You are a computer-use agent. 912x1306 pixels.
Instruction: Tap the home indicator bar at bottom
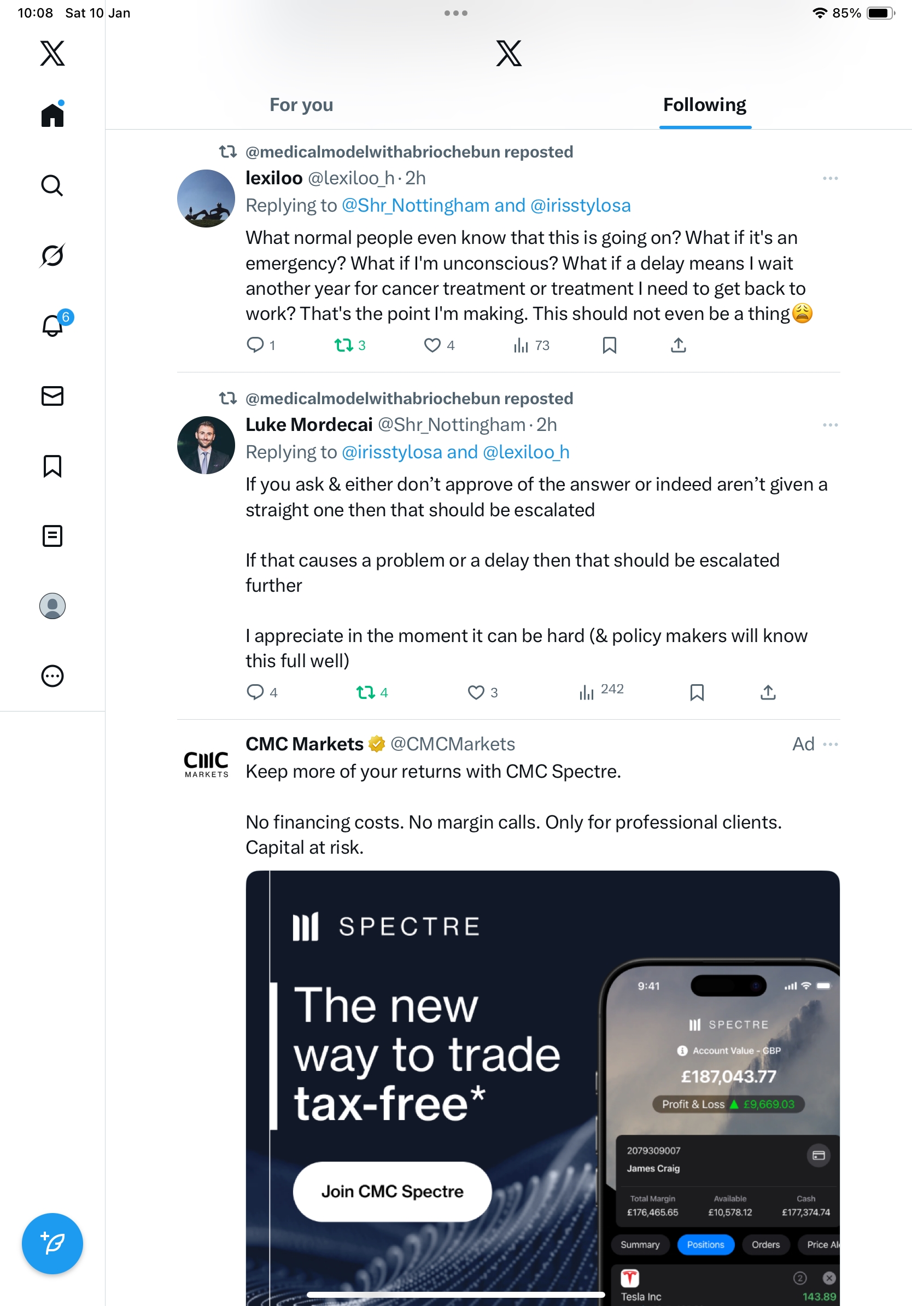pyautogui.click(x=455, y=1294)
